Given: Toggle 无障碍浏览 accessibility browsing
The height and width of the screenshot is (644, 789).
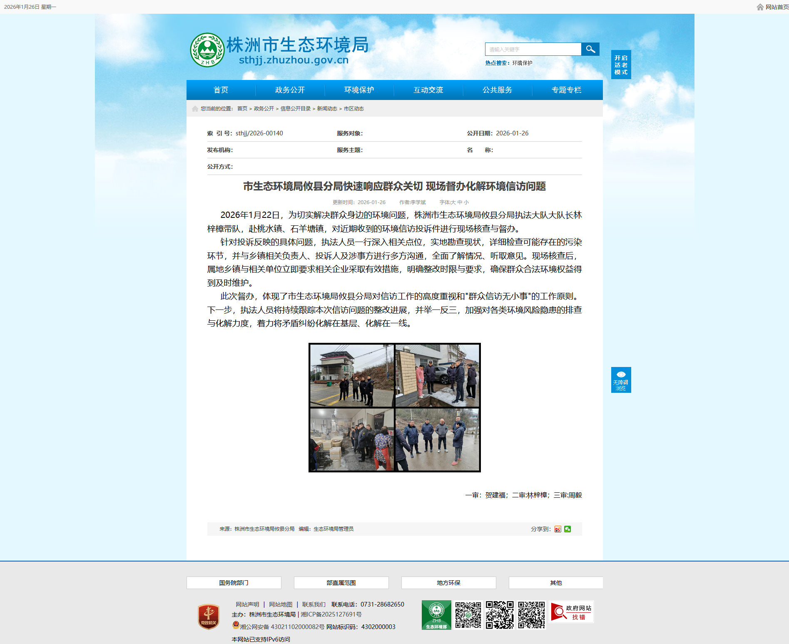Looking at the screenshot, I should coord(621,380).
